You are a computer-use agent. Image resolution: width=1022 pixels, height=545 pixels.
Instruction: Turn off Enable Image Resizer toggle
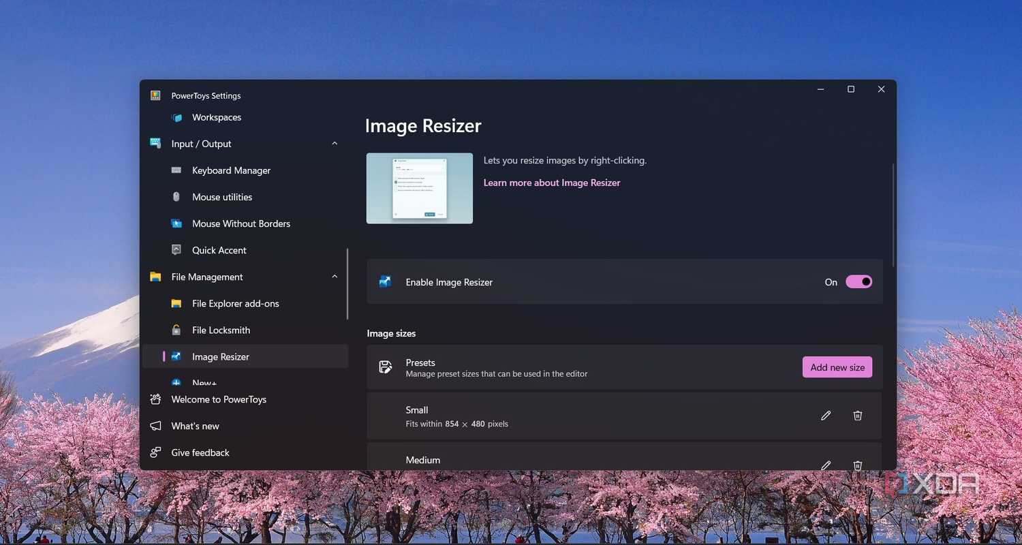[x=858, y=282]
